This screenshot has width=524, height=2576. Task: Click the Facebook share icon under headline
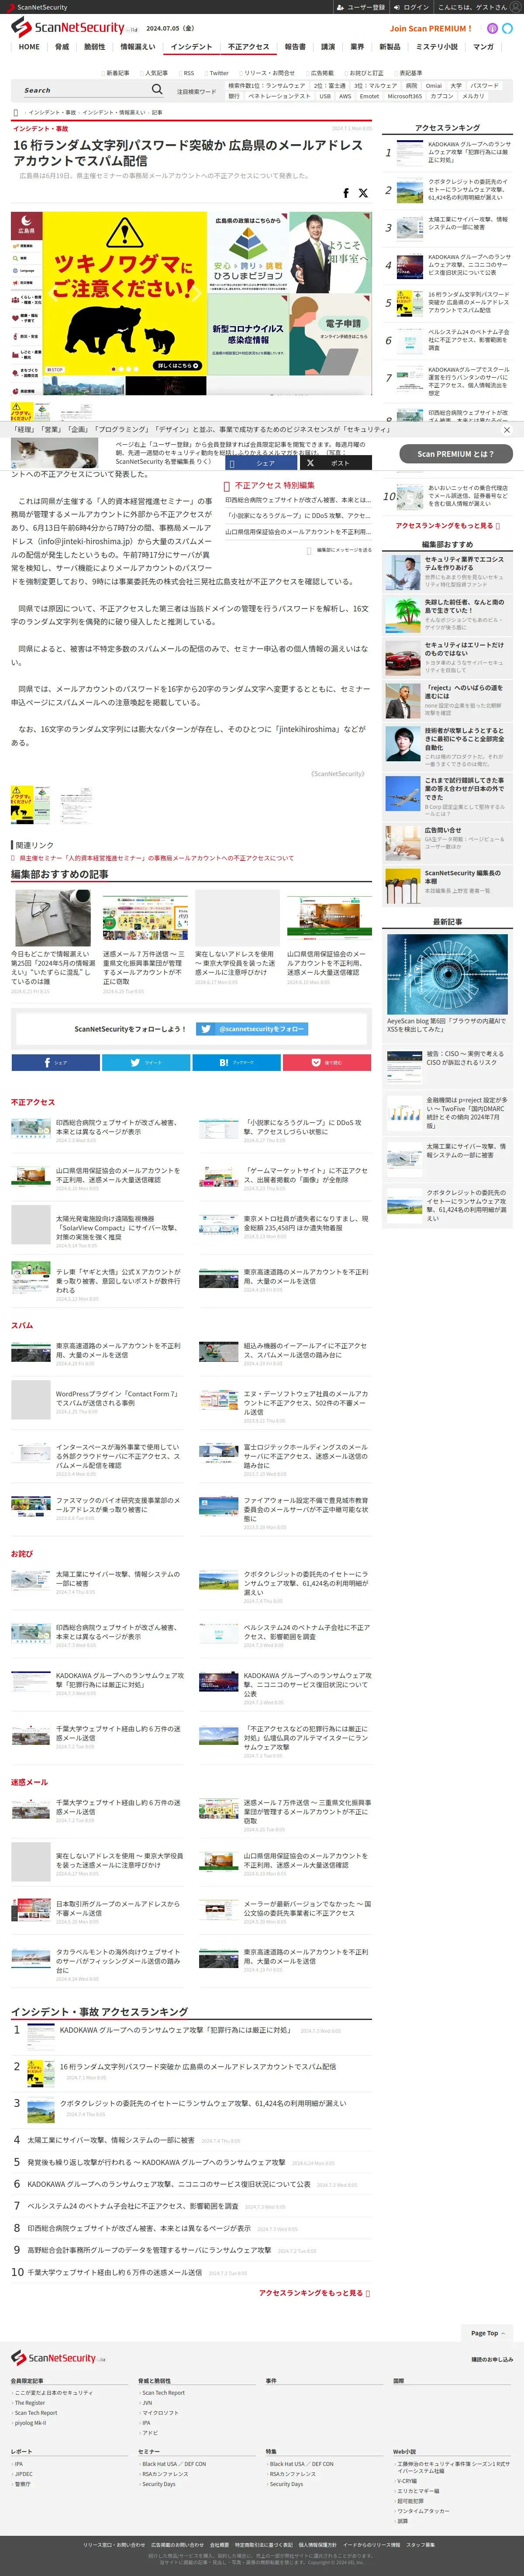click(x=346, y=193)
